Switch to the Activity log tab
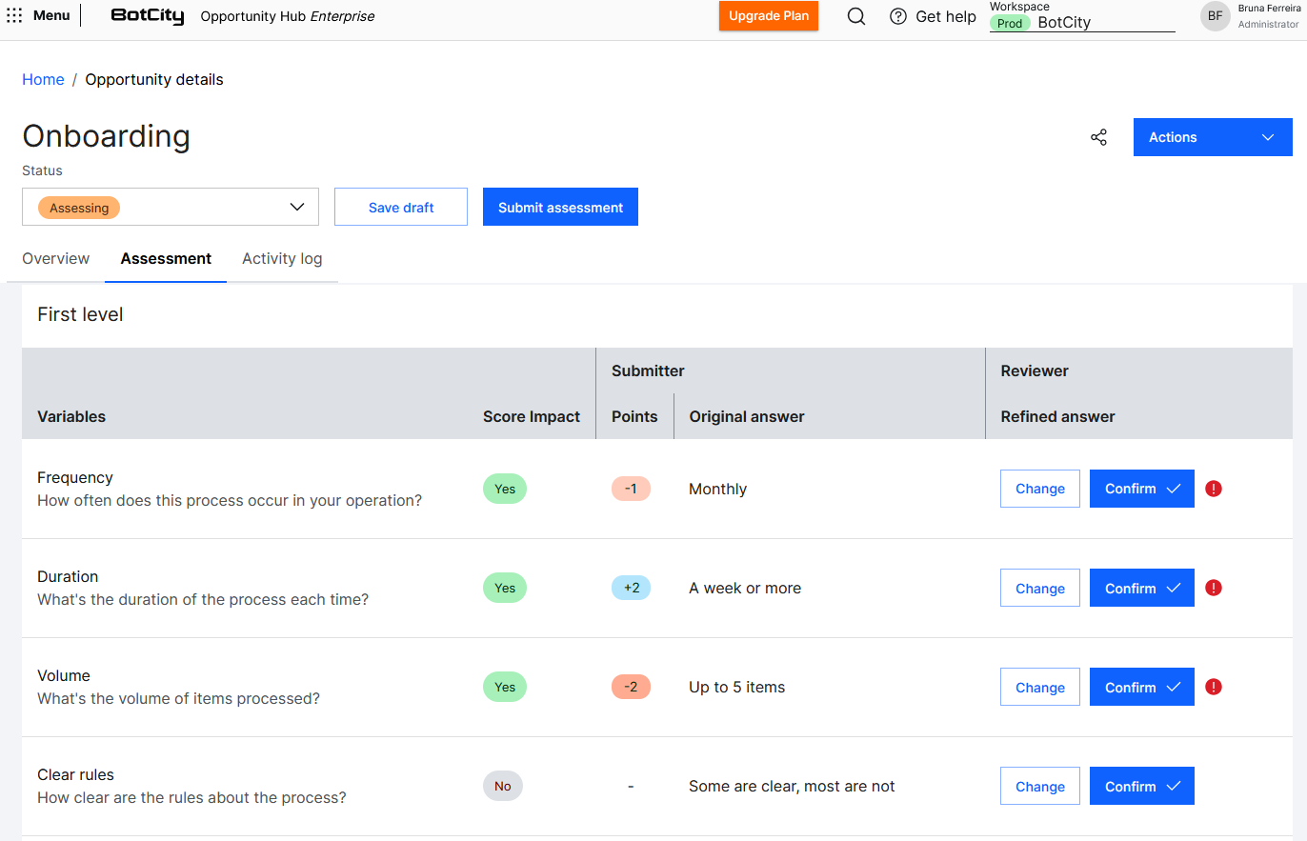 (x=282, y=258)
